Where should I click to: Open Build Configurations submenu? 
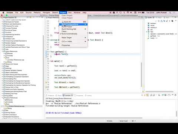[x=73, y=24]
